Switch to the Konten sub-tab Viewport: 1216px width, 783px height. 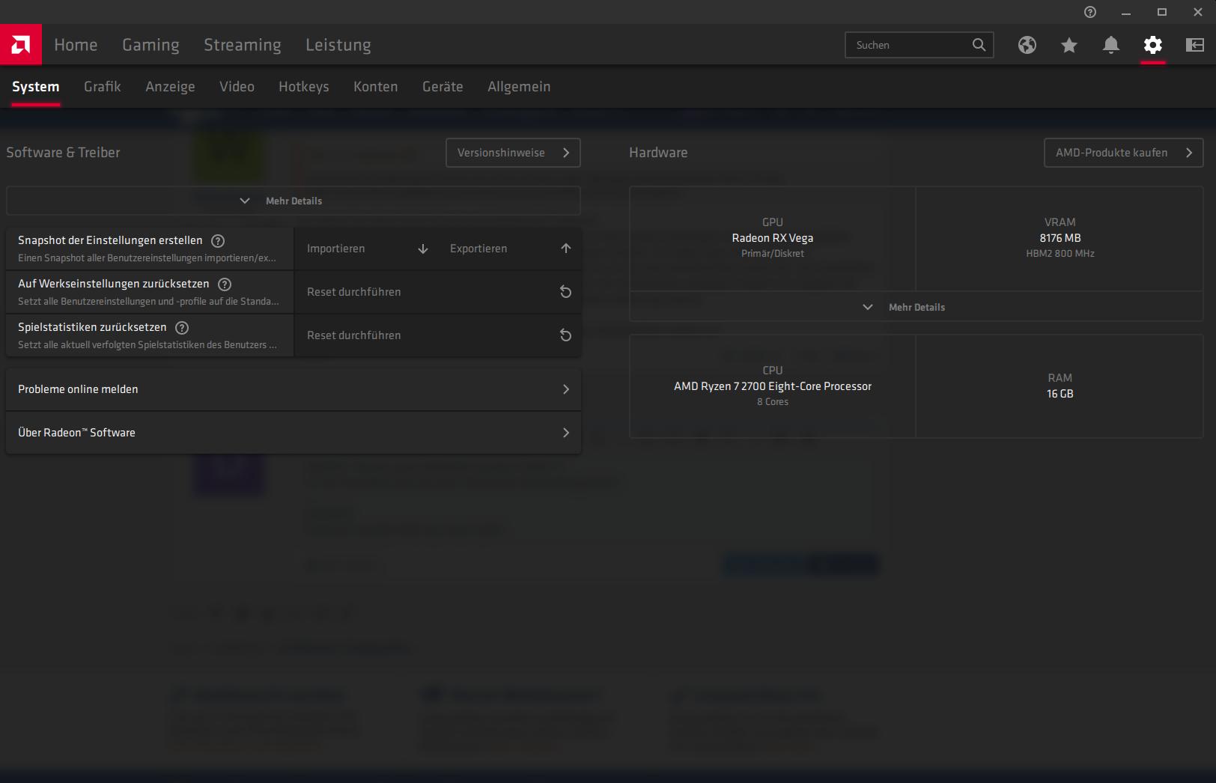(x=376, y=87)
